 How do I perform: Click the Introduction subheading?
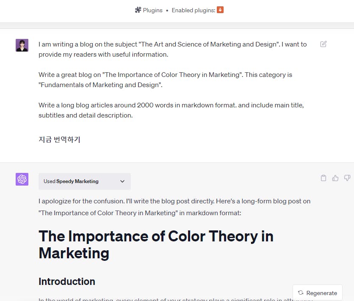pyautogui.click(x=67, y=282)
